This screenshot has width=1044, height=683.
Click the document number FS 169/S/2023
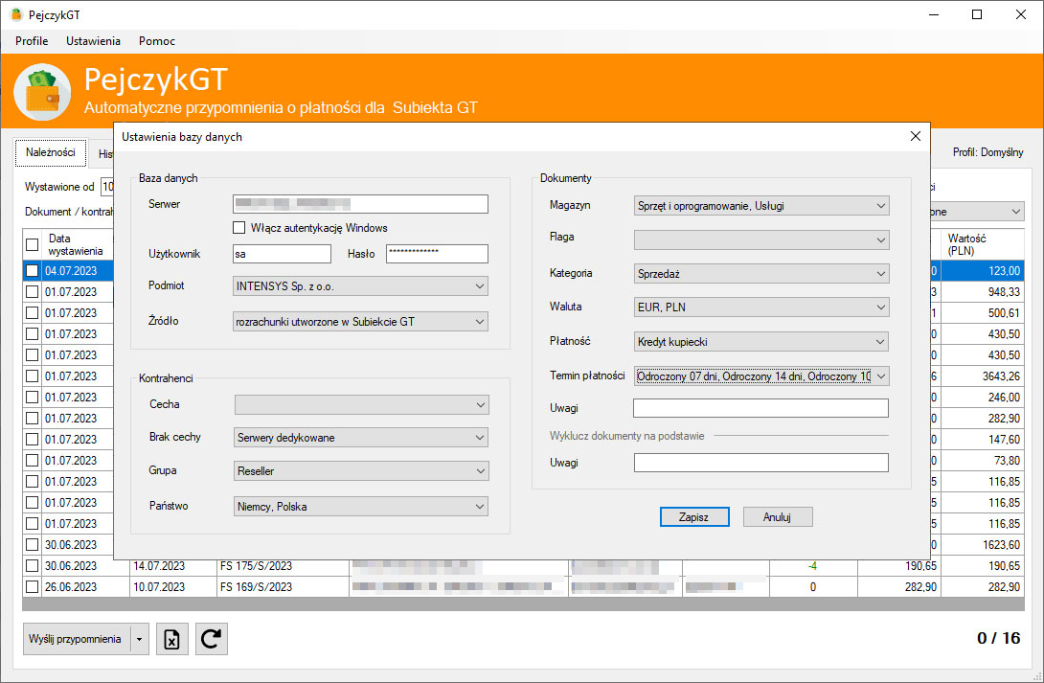point(257,587)
